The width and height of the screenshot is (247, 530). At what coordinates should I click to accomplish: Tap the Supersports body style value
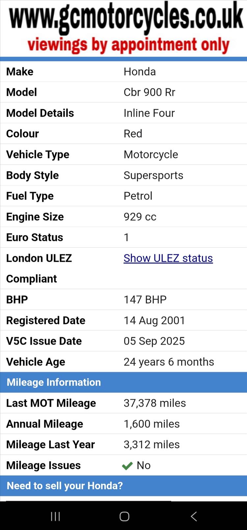click(x=153, y=175)
